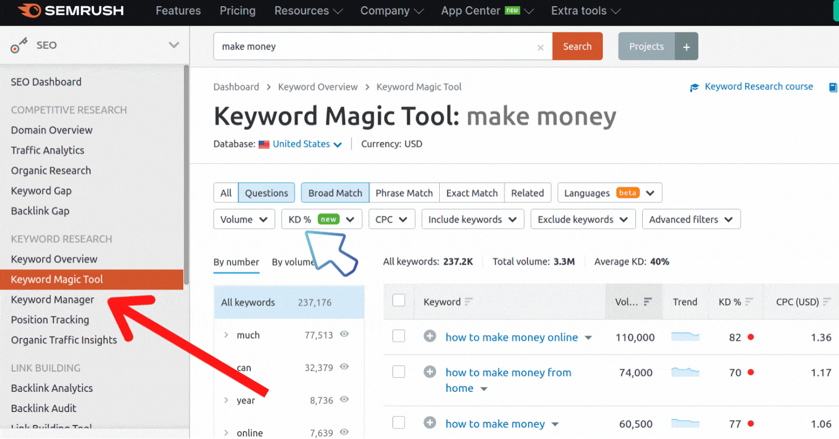Clear the search field with X icon
This screenshot has height=439, width=839.
point(540,47)
